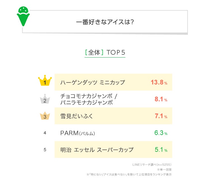Select the rank number 5 marker

pyautogui.click(x=45, y=150)
